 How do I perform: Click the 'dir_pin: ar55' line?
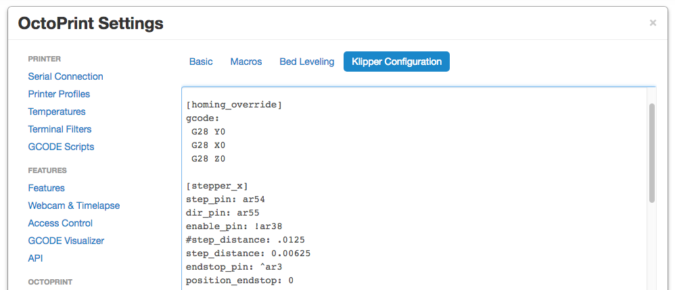(223, 213)
